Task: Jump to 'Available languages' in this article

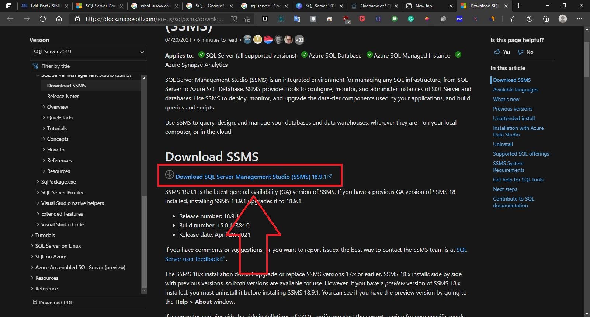Action: [x=516, y=90]
